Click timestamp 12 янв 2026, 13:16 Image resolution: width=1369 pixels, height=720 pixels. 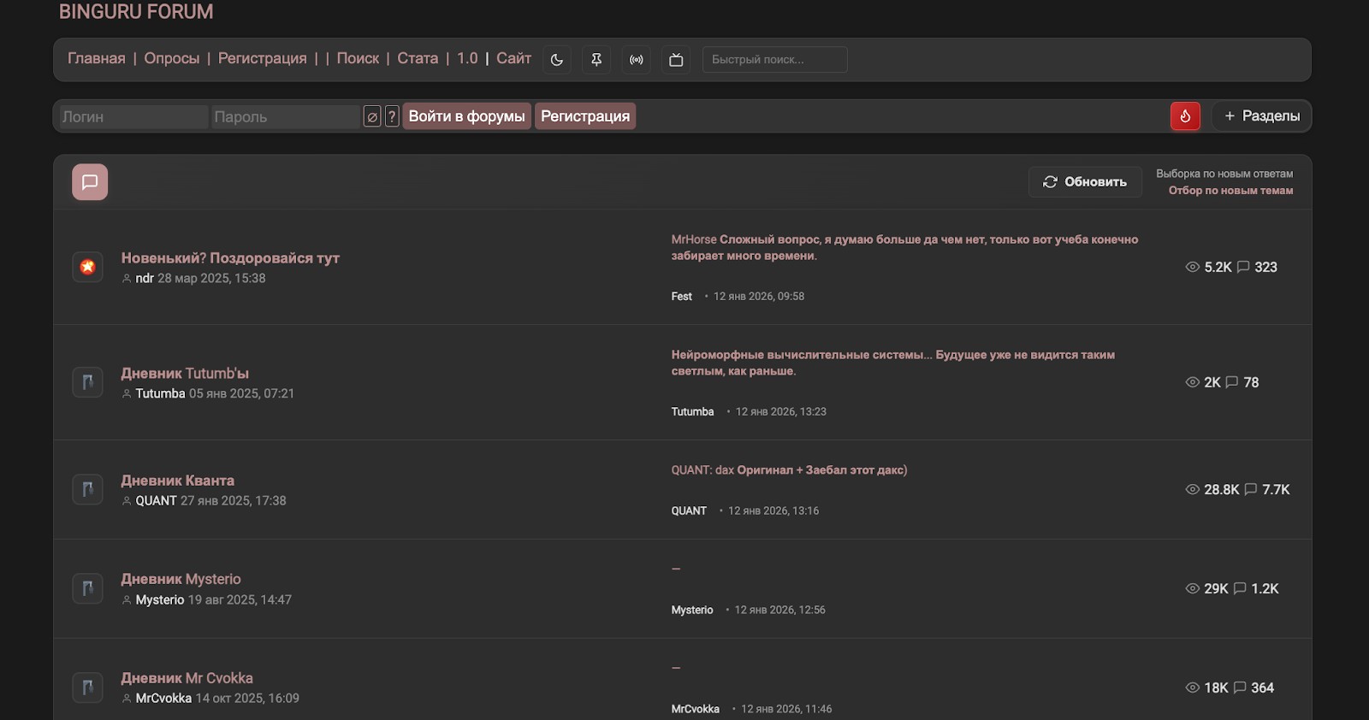click(773, 510)
